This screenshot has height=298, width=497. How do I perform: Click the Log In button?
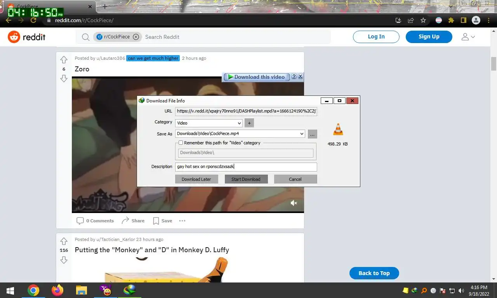(376, 36)
